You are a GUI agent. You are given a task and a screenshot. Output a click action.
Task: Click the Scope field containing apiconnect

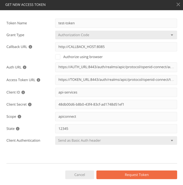(x=116, y=117)
